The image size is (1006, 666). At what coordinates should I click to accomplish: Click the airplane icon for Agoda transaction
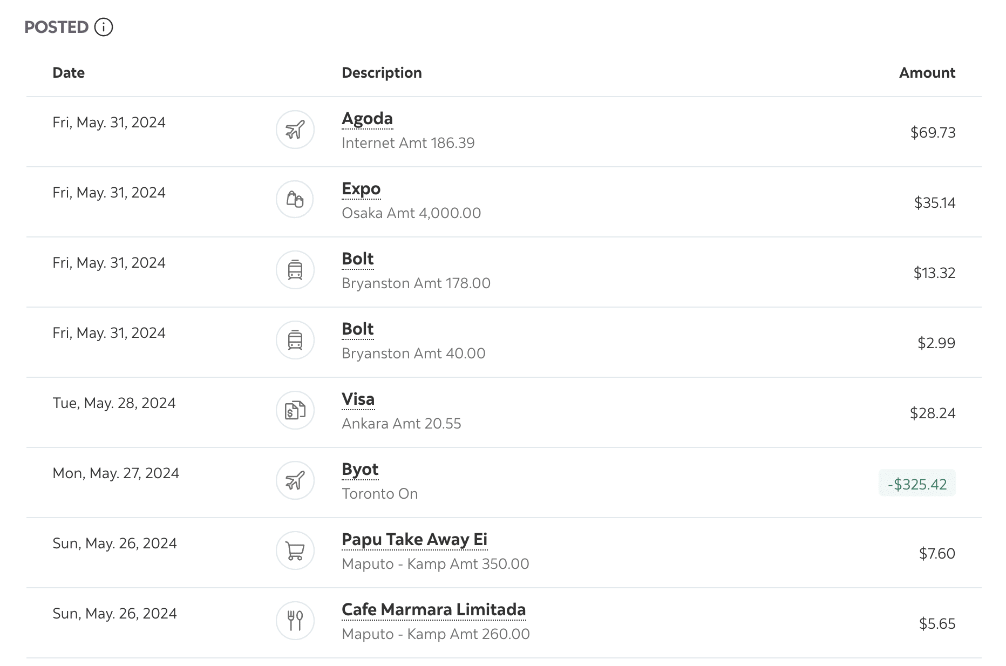295,130
